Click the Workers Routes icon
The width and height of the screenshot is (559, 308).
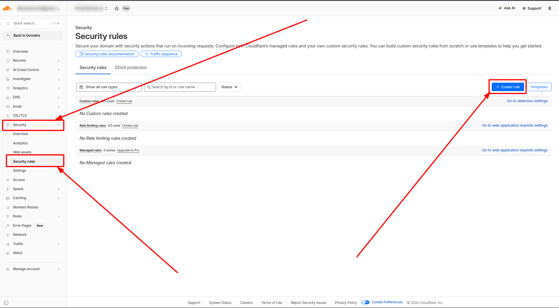coord(8,207)
